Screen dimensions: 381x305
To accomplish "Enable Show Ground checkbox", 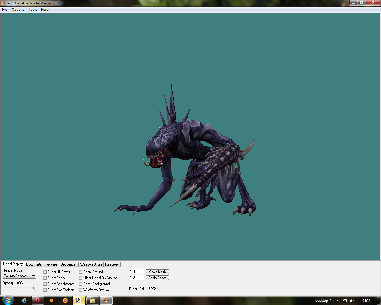I will pos(81,272).
